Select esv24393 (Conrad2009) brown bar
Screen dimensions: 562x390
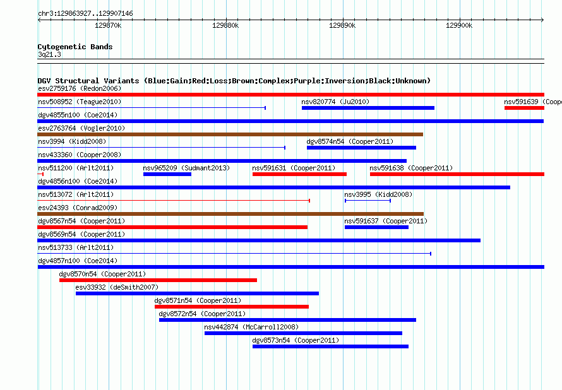[x=230, y=214]
